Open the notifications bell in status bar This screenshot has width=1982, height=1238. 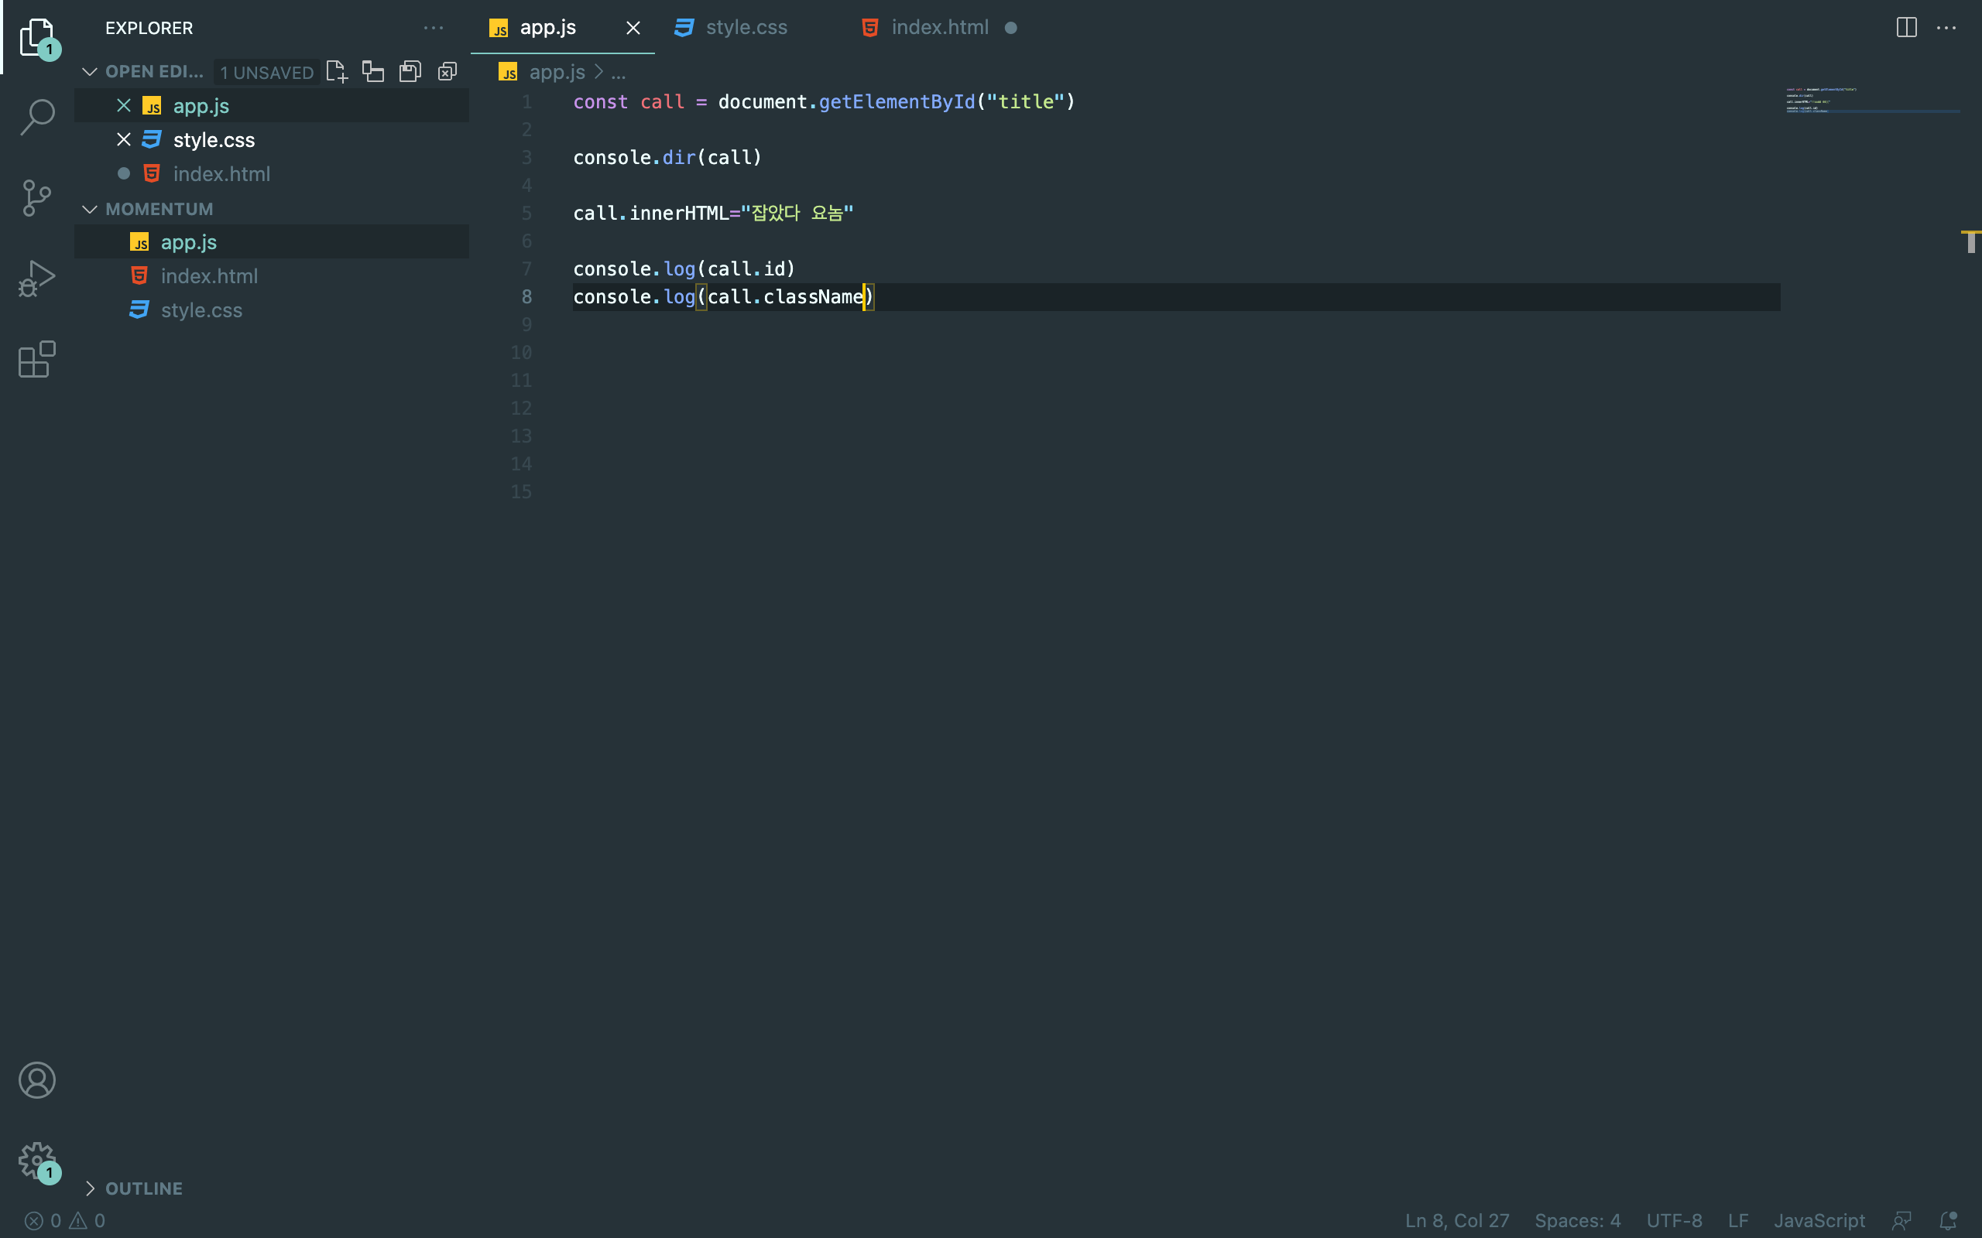(x=1949, y=1221)
